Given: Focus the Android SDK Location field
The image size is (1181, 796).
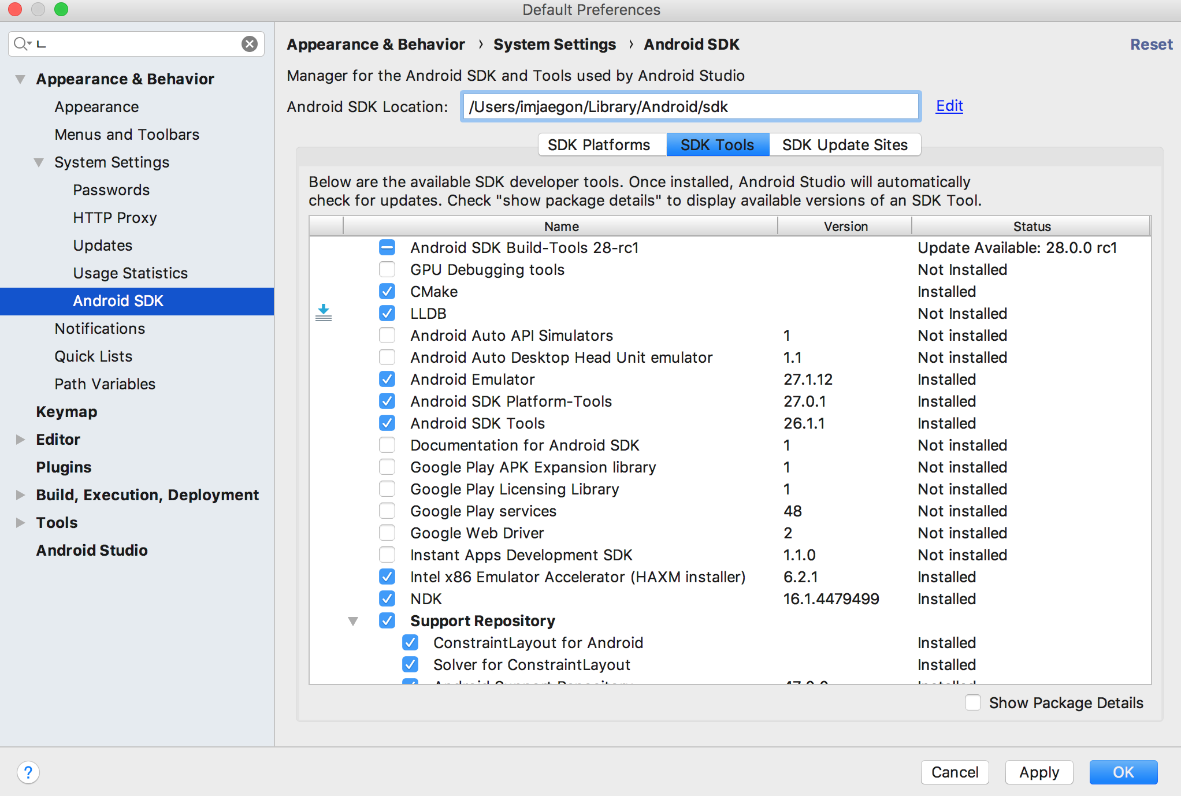Looking at the screenshot, I should click(690, 107).
